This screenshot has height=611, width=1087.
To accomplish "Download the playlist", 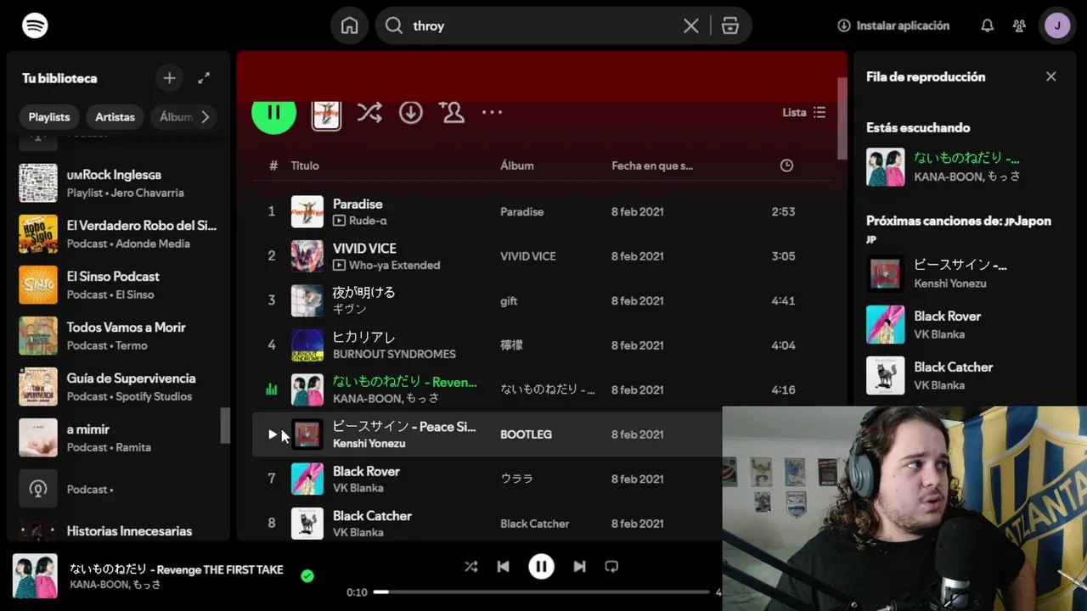I will 411,112.
